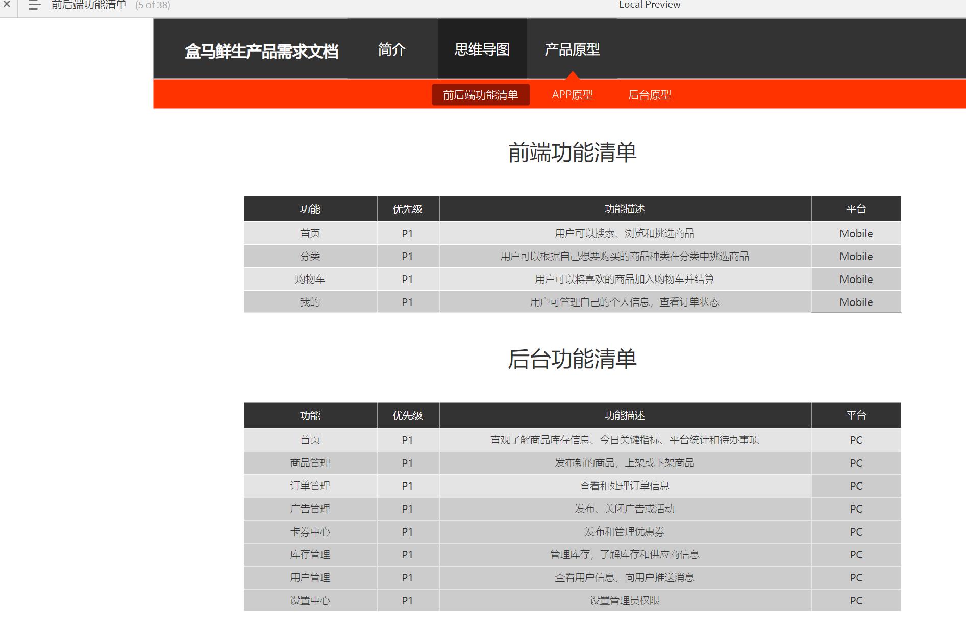Click P1 priority in the 用户管理 row
The image size is (966, 635).
tap(407, 578)
